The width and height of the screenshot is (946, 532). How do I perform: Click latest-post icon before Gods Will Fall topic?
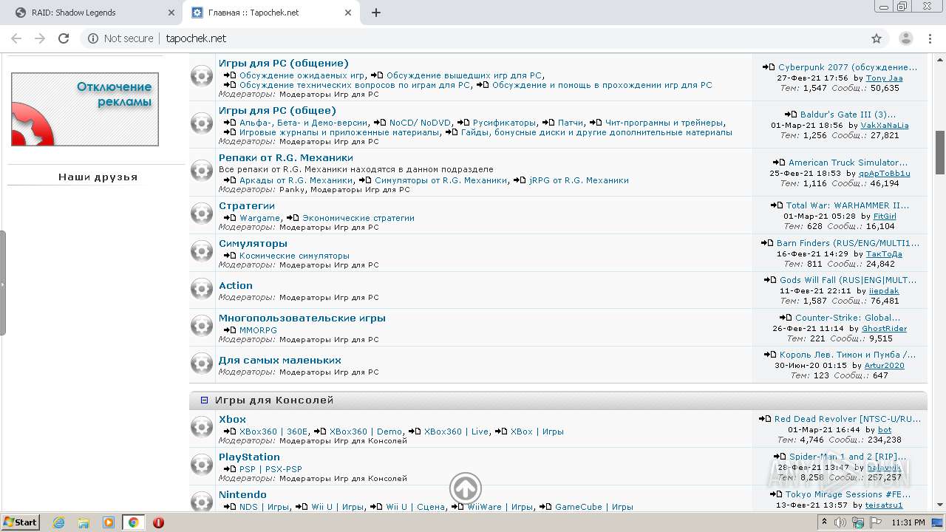click(x=770, y=280)
